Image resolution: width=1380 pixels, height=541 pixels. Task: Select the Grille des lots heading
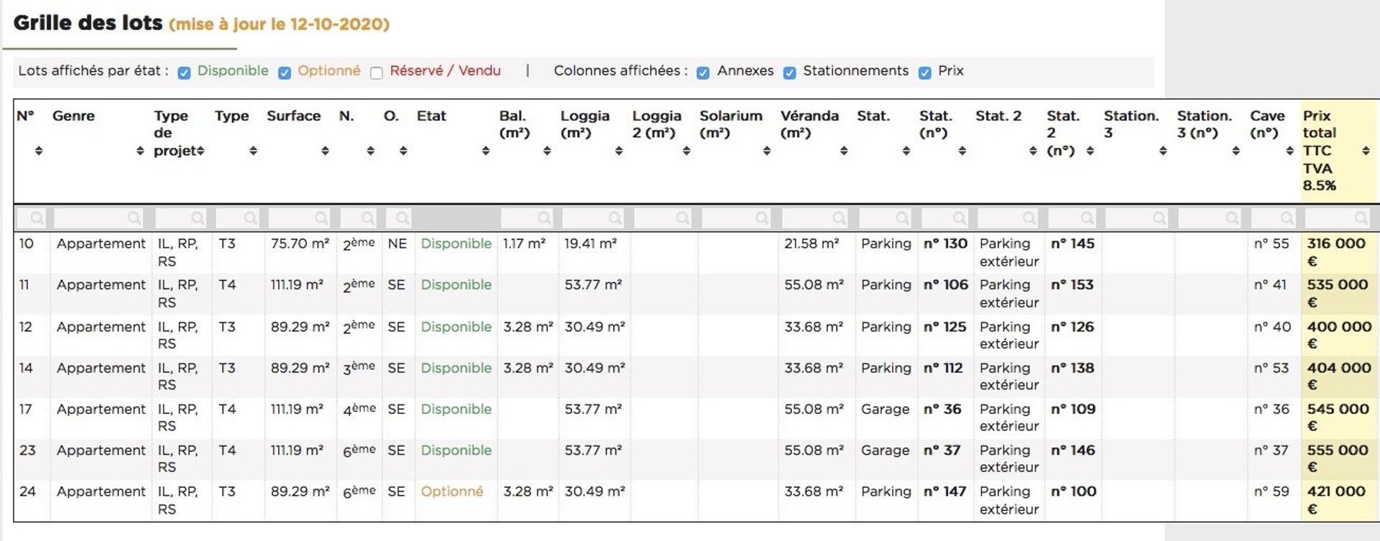coord(88,23)
